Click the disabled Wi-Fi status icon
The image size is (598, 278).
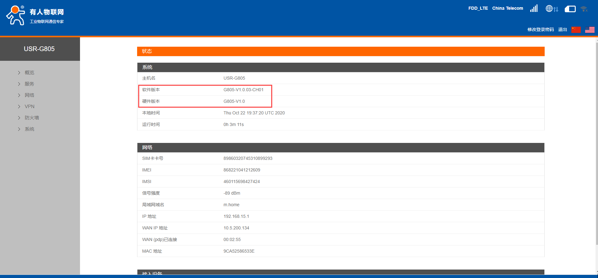pyautogui.click(x=584, y=9)
